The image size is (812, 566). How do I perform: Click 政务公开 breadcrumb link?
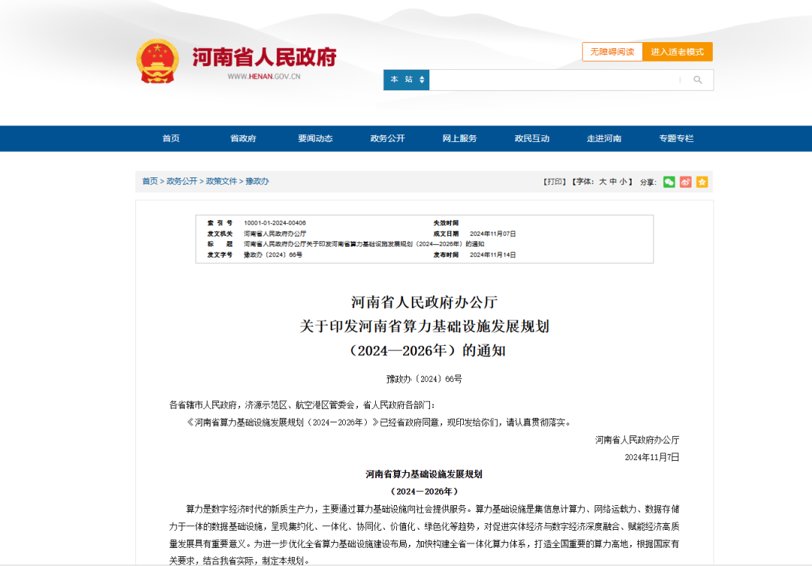click(x=182, y=181)
